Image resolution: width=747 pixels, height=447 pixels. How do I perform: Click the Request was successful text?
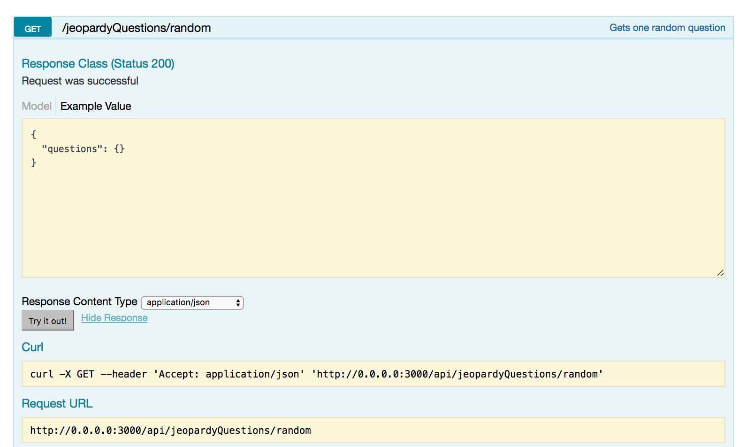pos(80,81)
